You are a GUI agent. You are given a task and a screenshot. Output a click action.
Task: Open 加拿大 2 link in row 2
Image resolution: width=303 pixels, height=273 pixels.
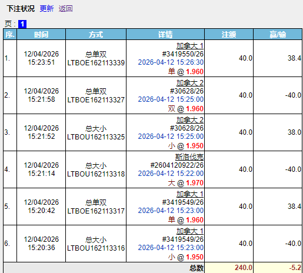click(190, 83)
